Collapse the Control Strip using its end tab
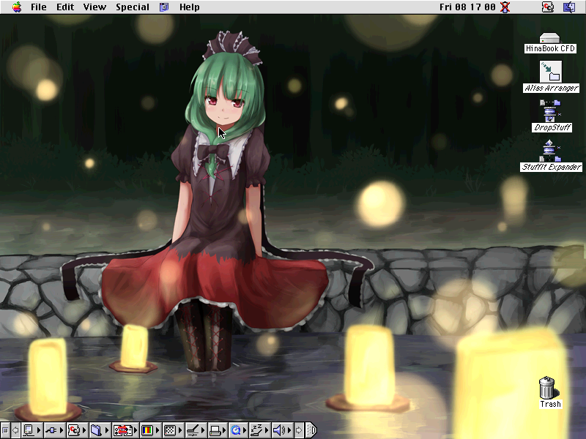This screenshot has height=439, width=586. [x=311, y=430]
